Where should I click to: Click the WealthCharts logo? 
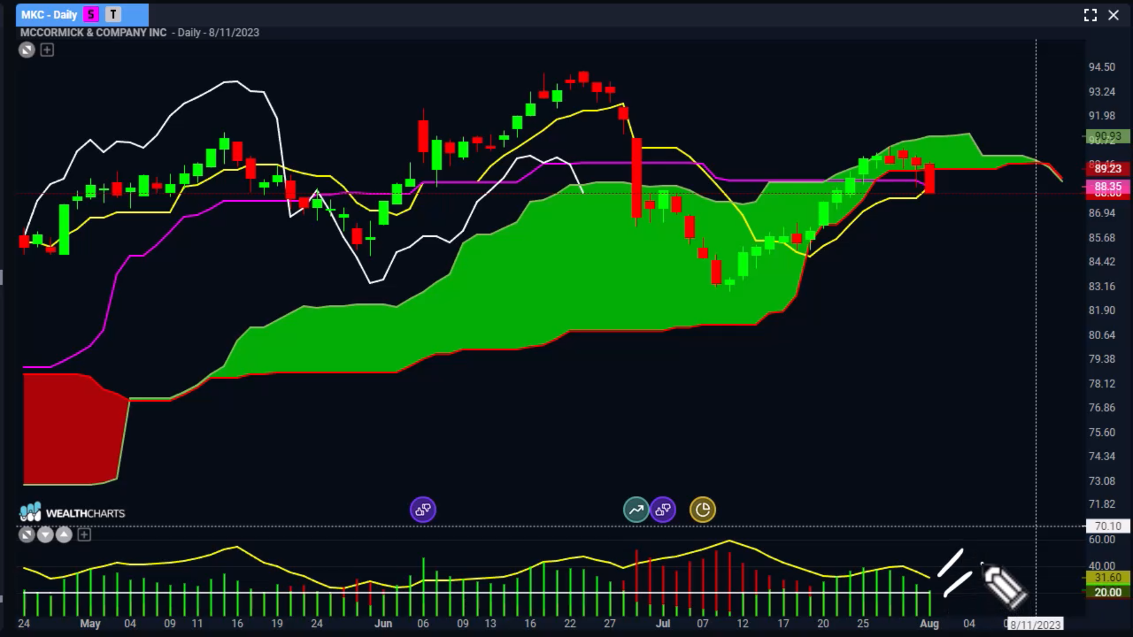pos(72,513)
